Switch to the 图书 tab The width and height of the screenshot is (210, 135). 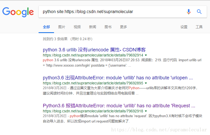108,27
